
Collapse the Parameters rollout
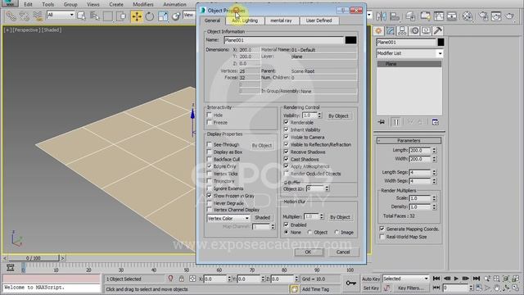pos(409,140)
